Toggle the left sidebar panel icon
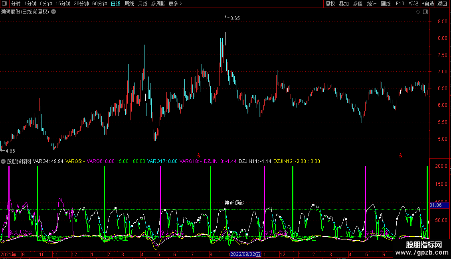This screenshot has height=259, width=451. pos(5,4)
